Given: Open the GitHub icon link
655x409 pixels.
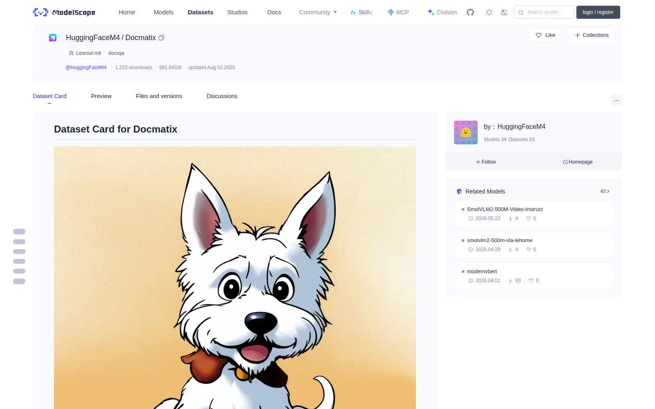Looking at the screenshot, I should pyautogui.click(x=470, y=12).
